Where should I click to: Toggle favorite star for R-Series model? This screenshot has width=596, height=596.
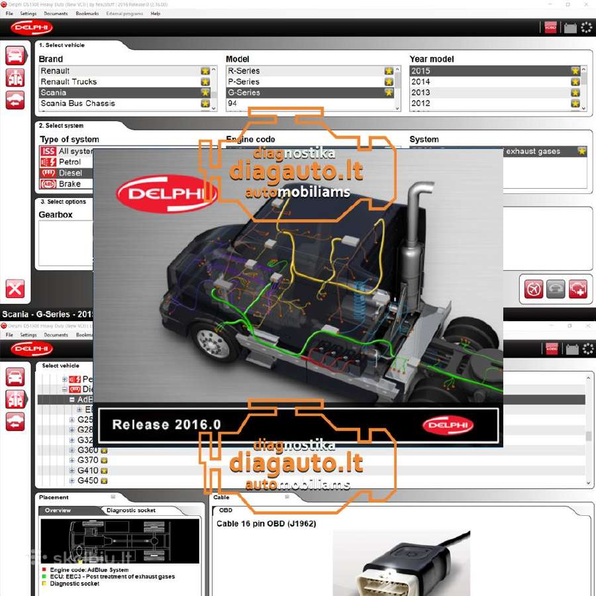(389, 71)
